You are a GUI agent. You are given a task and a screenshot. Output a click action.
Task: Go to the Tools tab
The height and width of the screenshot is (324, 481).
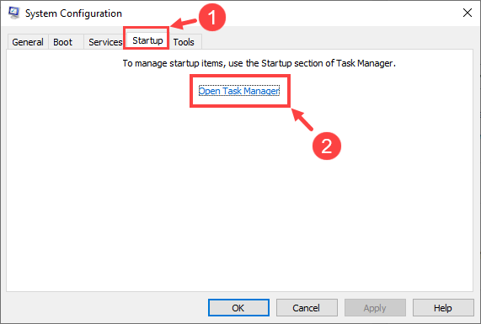(184, 42)
